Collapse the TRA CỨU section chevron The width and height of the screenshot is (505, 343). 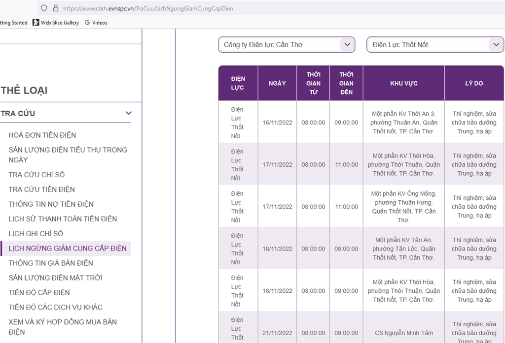[129, 113]
